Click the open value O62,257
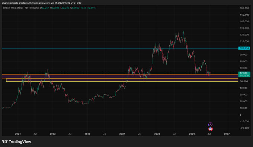The width and height of the screenshot is (253, 147). click(x=45, y=8)
